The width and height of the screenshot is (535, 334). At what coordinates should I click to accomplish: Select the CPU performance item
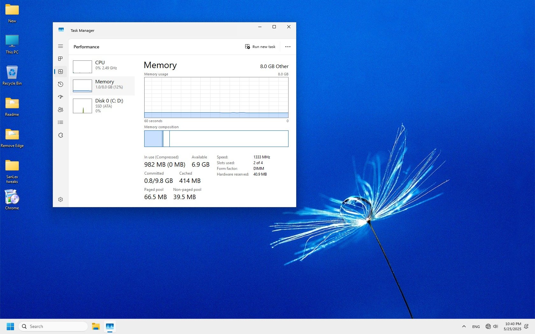point(102,67)
